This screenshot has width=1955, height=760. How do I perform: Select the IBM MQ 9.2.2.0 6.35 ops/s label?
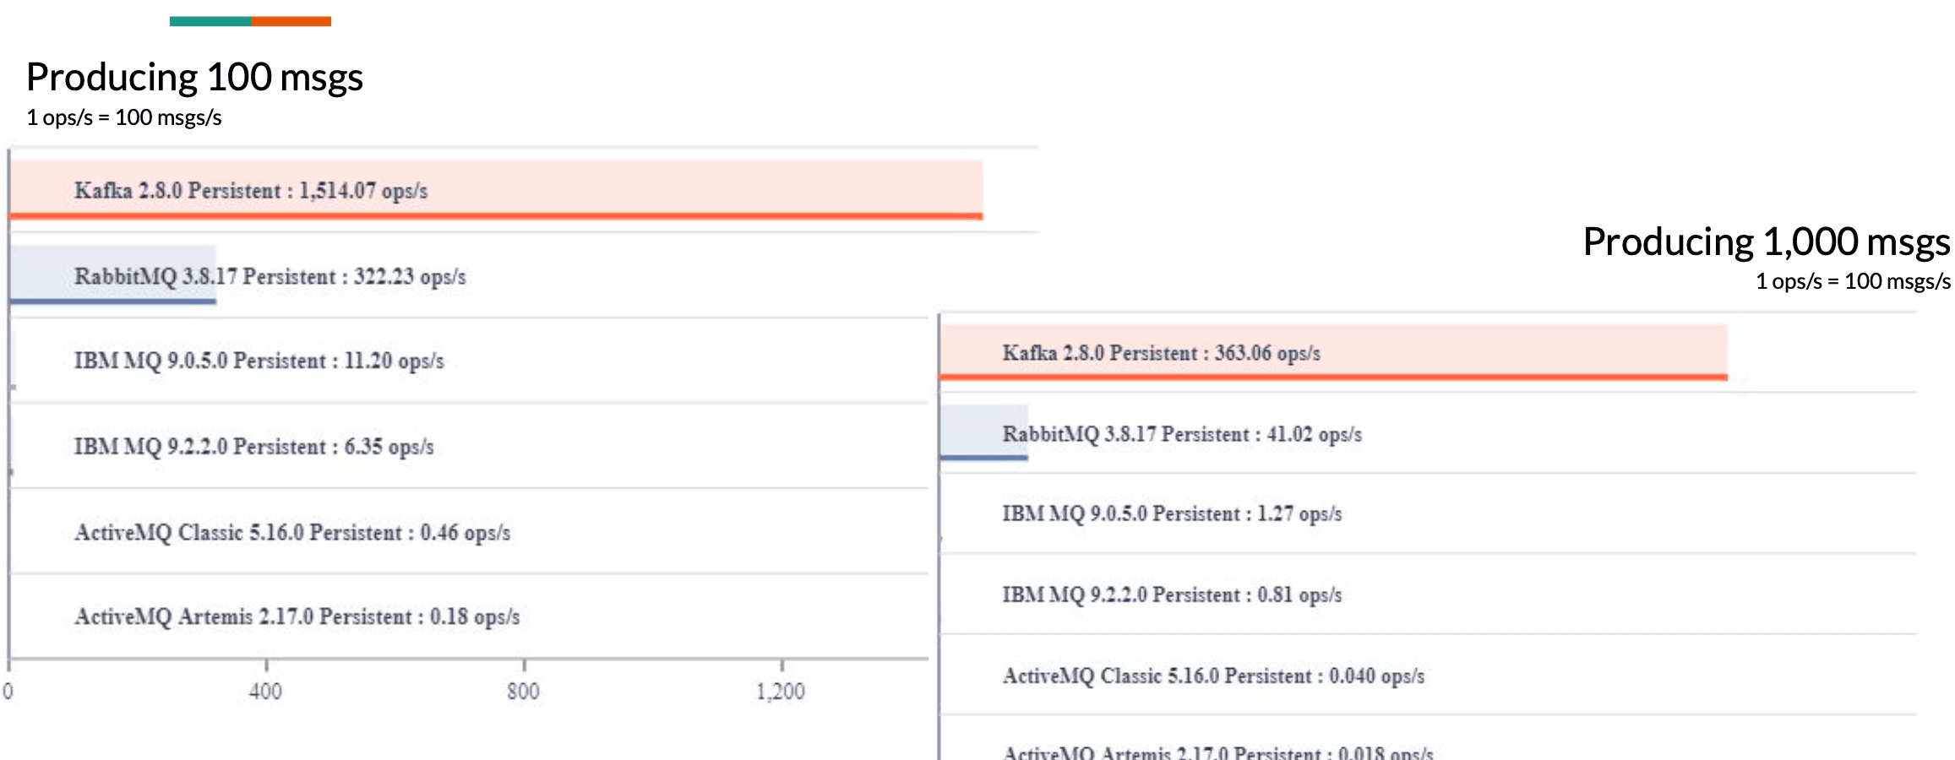coord(253,446)
